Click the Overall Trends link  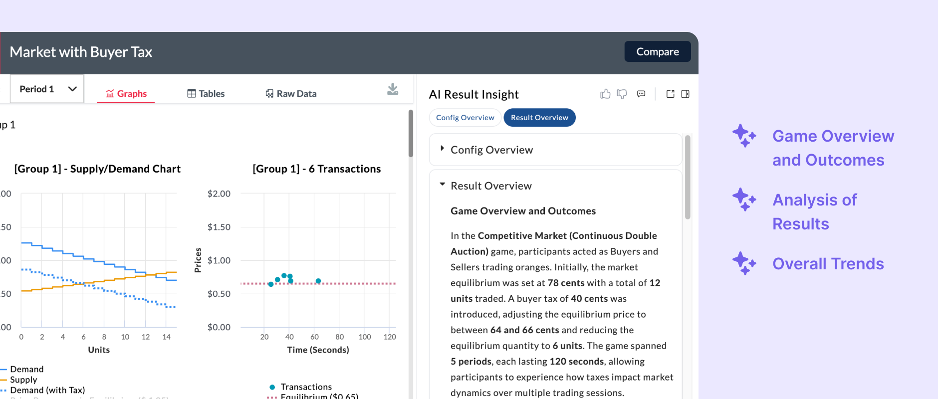828,263
